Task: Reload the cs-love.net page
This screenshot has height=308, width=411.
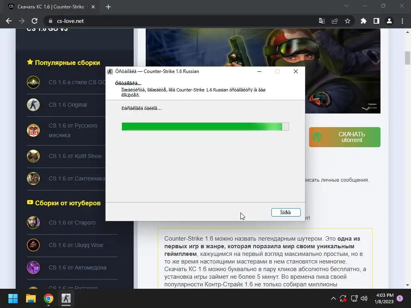Action: tap(35, 21)
